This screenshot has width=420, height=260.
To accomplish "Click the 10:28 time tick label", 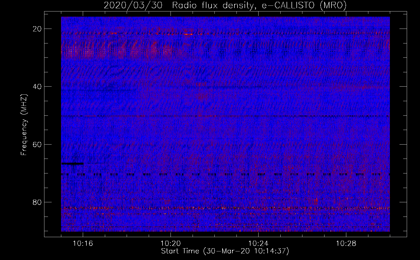I will pos(346,244).
